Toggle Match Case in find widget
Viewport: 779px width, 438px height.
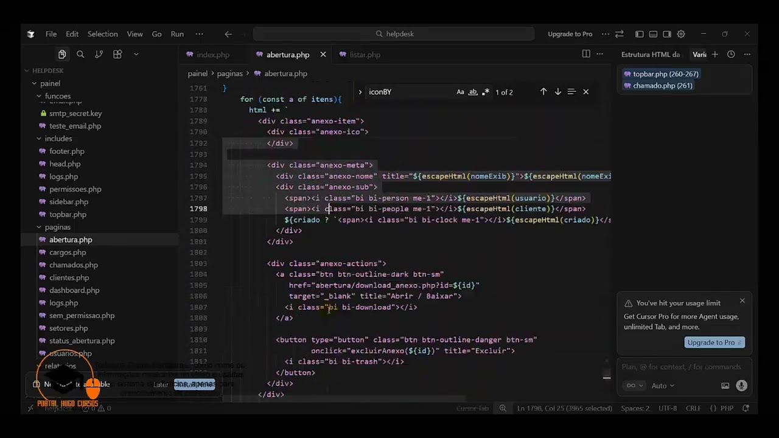tap(461, 92)
